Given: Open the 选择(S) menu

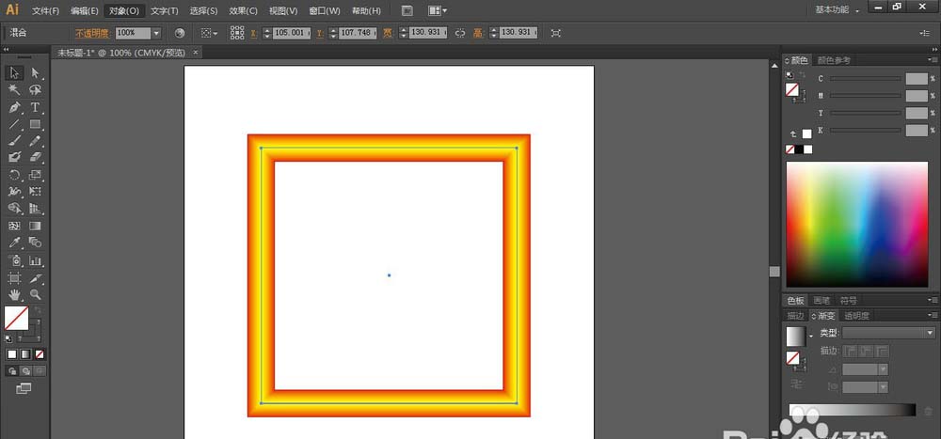Looking at the screenshot, I should (203, 10).
